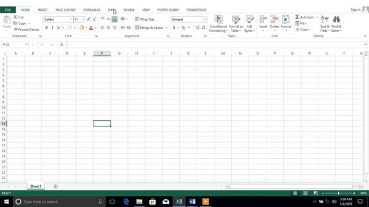Open Format as Table

coord(236,24)
